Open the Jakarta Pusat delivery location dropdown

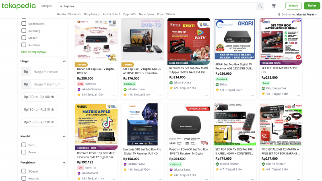[x=306, y=14]
